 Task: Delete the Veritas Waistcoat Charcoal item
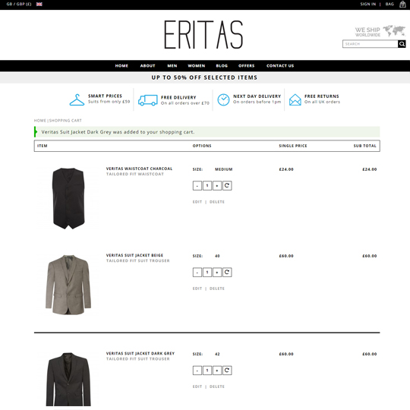217,202
